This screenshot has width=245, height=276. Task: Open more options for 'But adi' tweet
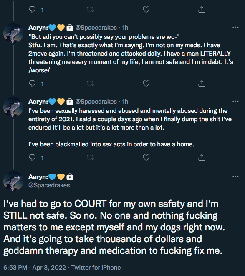(x=235, y=28)
